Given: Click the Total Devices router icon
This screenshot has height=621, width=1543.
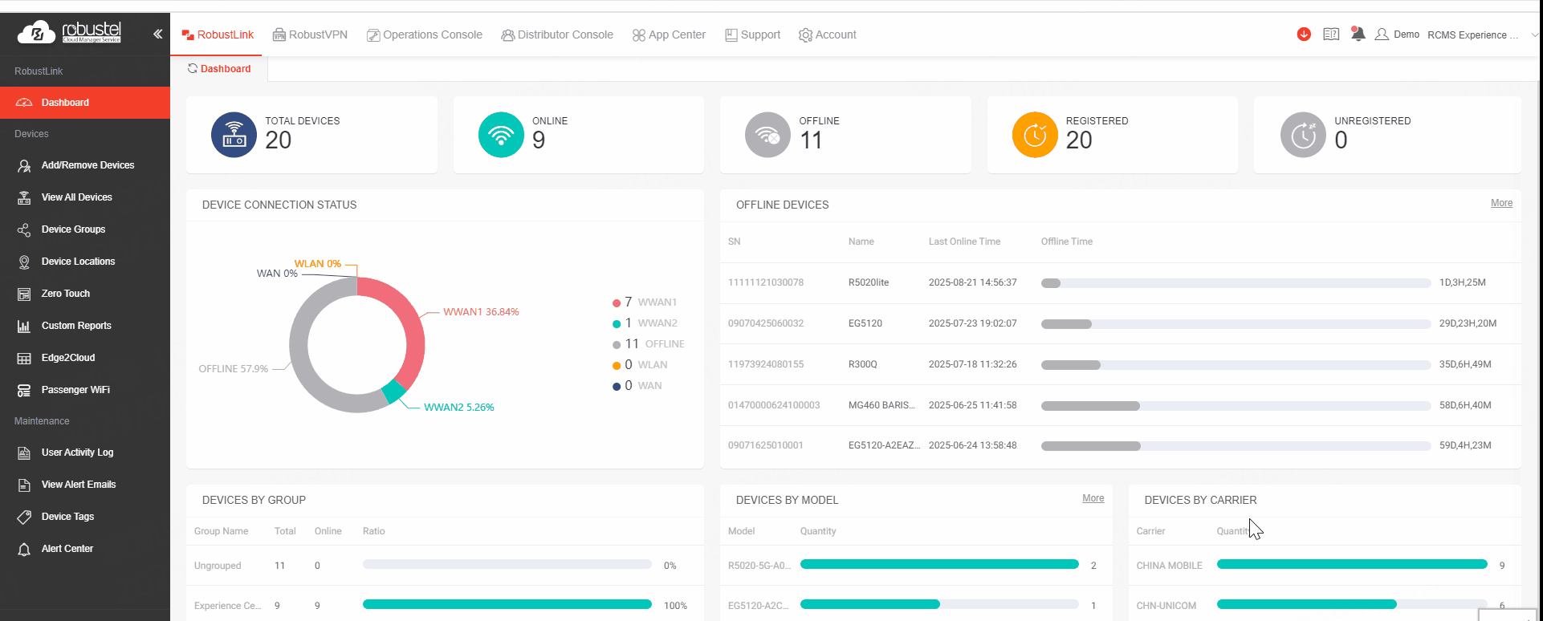Looking at the screenshot, I should 234,135.
